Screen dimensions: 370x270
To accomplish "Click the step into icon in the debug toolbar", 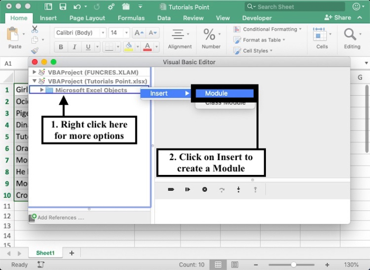I will (x=238, y=190).
